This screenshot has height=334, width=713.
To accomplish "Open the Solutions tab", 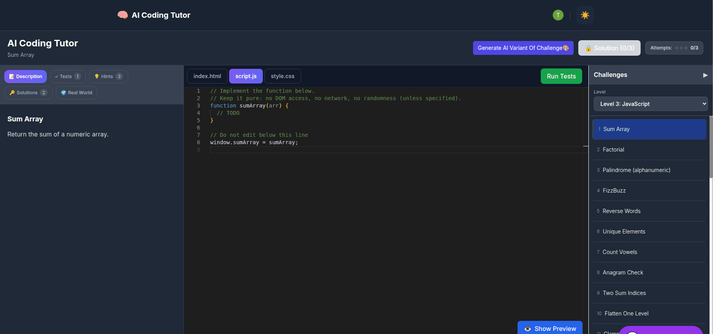I will (x=28, y=93).
